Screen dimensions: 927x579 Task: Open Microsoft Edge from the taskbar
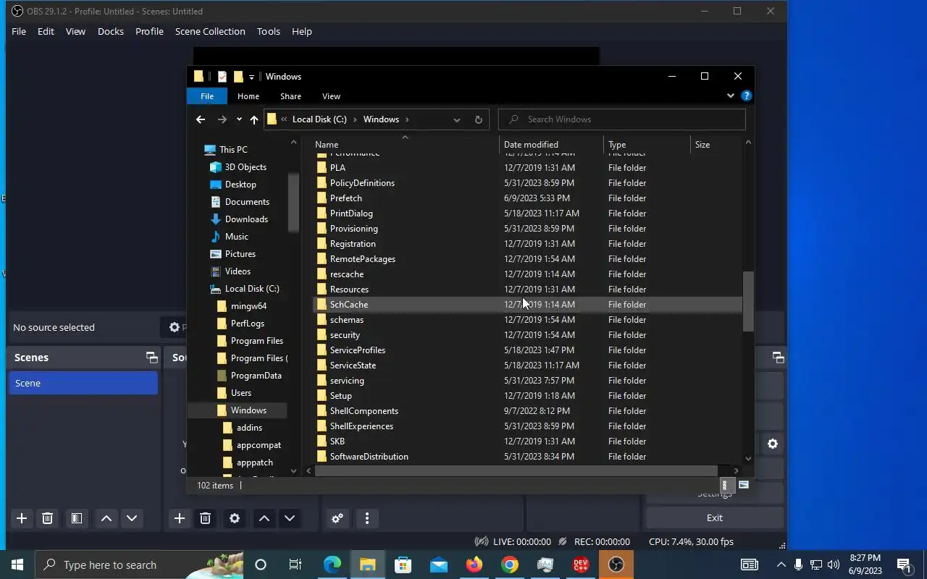click(x=332, y=565)
